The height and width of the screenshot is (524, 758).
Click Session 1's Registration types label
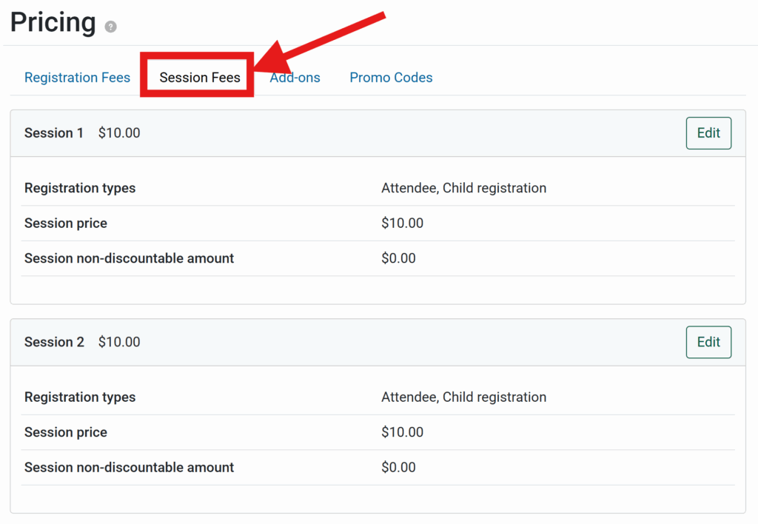click(x=80, y=188)
